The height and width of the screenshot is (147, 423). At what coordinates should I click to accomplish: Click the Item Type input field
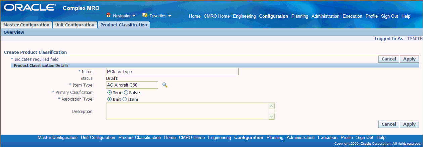[x=132, y=85]
